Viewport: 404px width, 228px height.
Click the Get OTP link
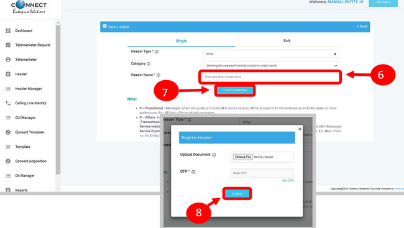point(288,181)
